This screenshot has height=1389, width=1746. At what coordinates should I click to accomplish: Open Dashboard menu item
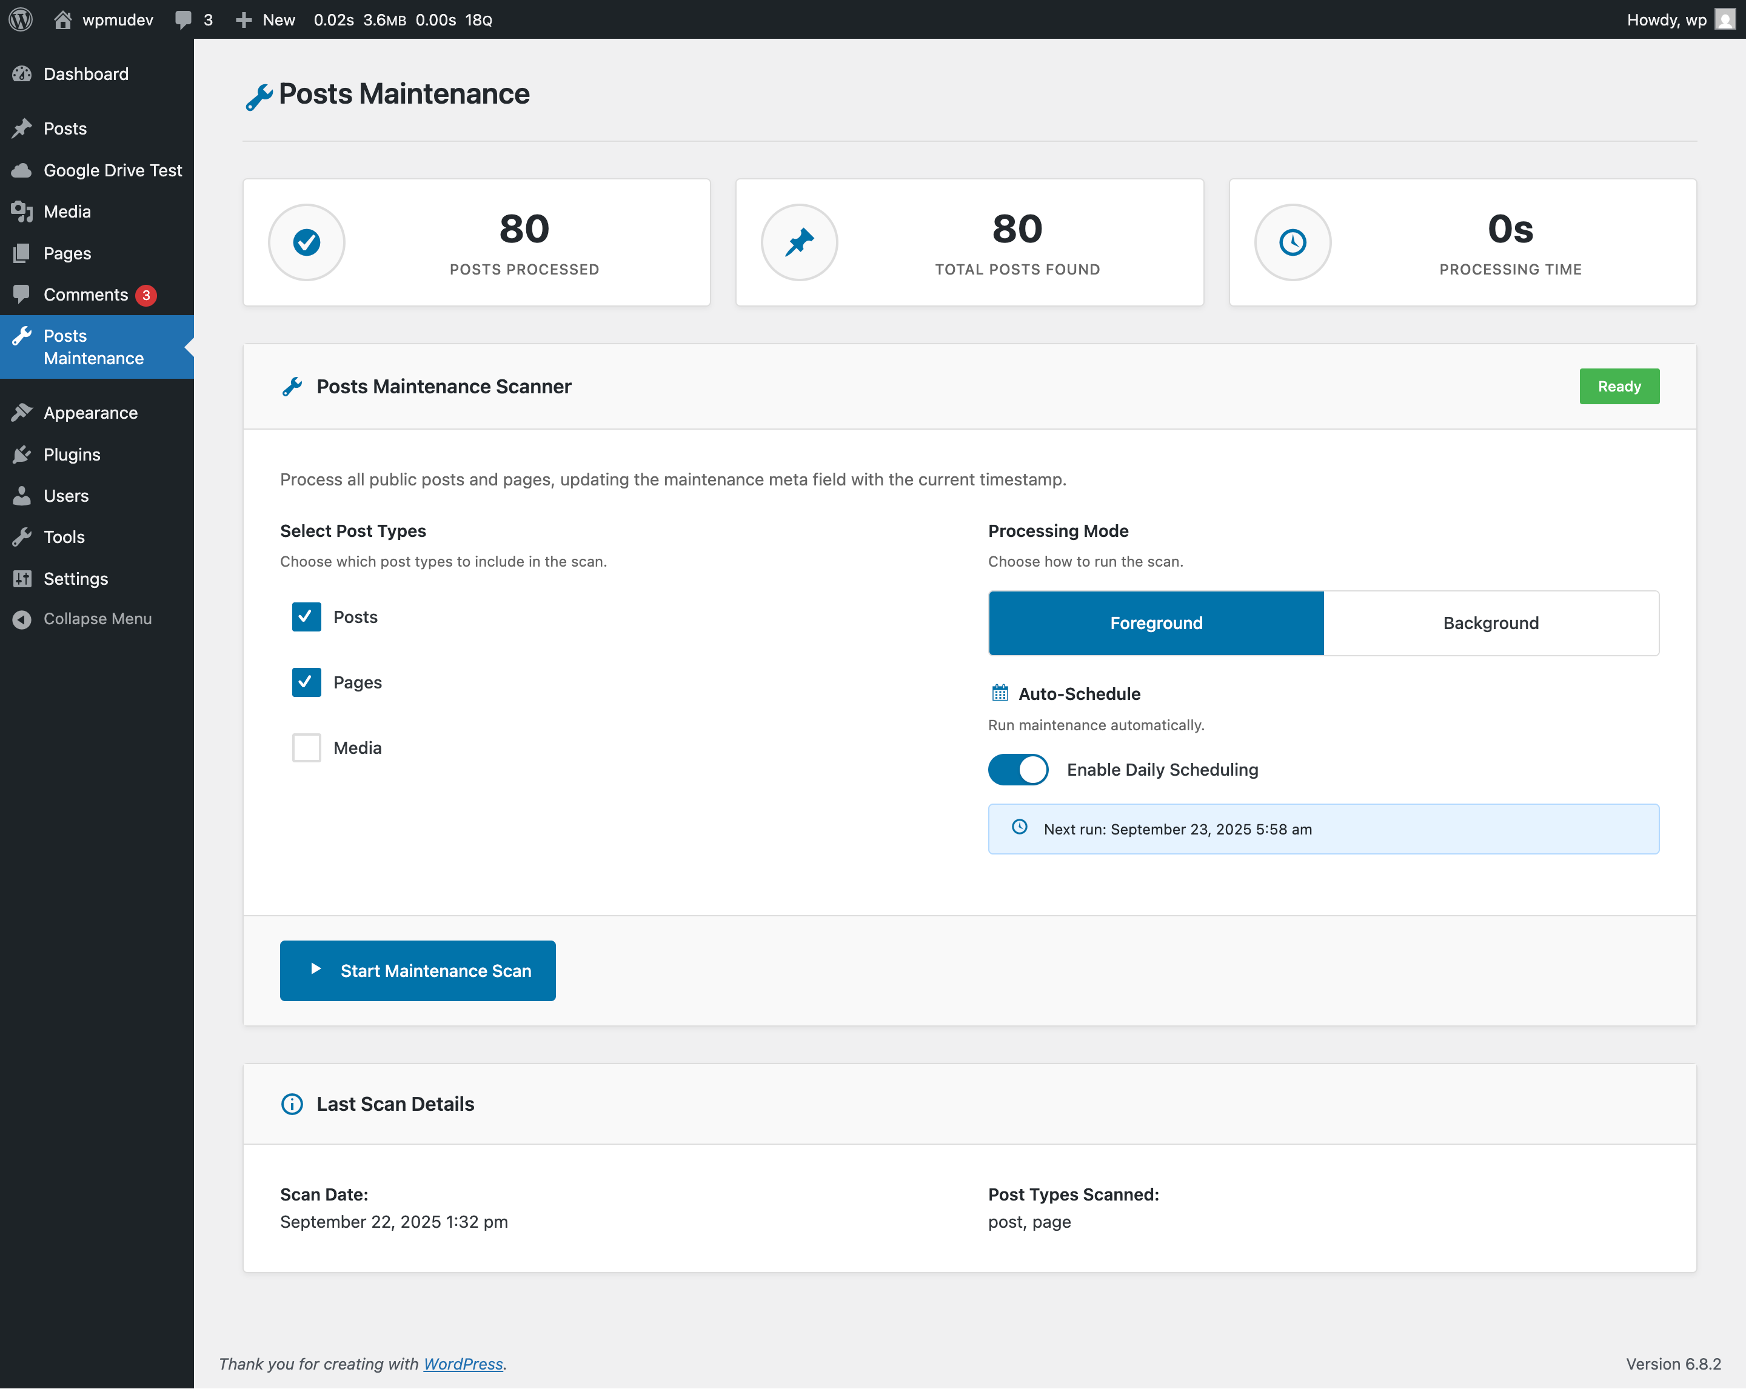pos(97,74)
